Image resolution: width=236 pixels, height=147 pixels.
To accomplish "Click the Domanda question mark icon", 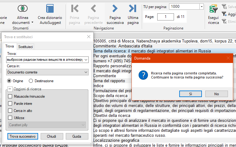I will pos(143,75).
